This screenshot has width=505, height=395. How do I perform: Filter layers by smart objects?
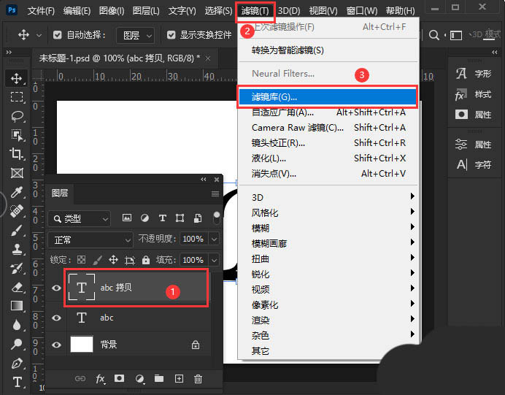[198, 218]
